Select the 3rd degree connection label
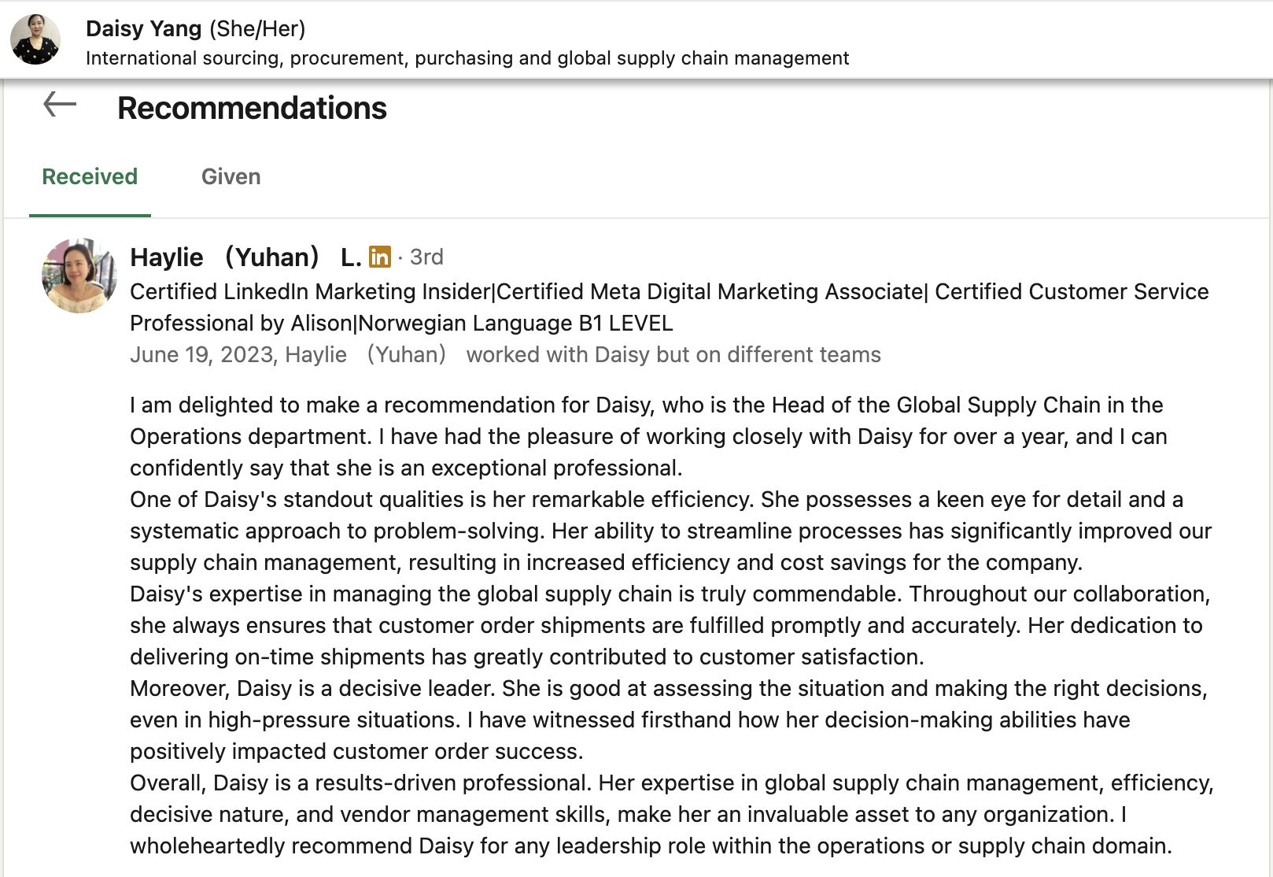The width and height of the screenshot is (1273, 877). point(426,257)
